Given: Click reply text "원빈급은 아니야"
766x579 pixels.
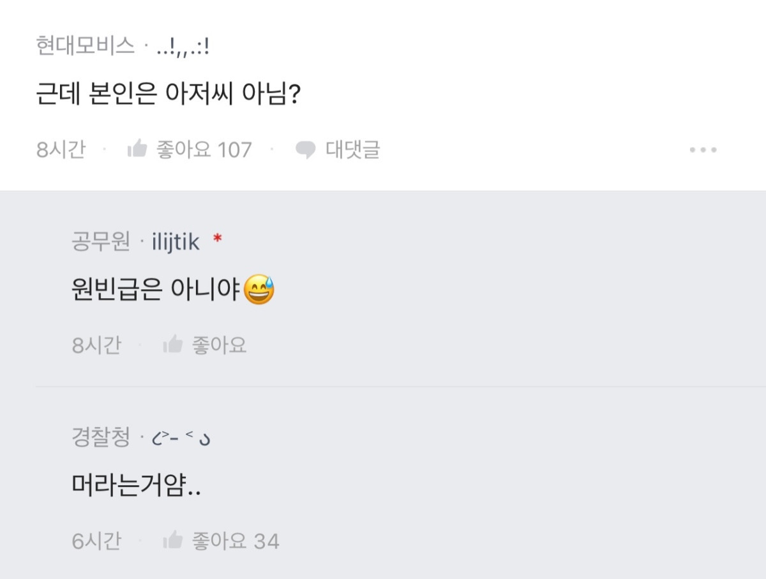Looking at the screenshot, I should tap(156, 292).
